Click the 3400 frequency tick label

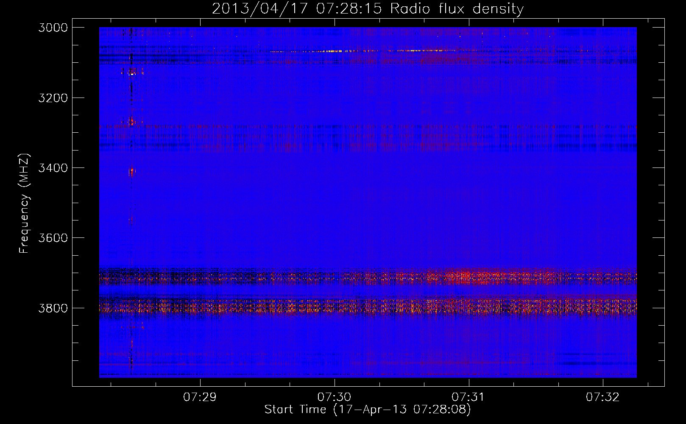coord(53,168)
